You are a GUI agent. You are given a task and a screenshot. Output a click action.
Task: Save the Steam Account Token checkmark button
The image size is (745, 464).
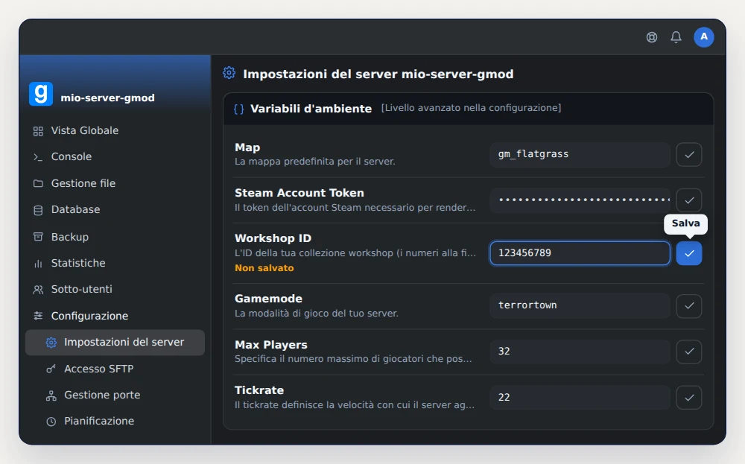coord(689,200)
